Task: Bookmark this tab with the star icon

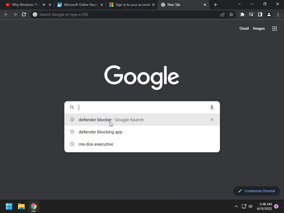Action: coord(231,14)
